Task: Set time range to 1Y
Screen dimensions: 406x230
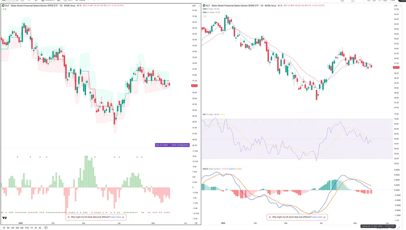Action: coord(32,228)
